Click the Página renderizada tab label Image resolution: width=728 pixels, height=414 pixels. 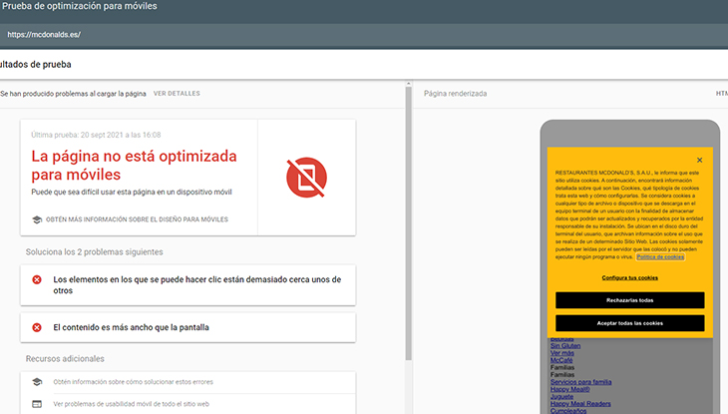(x=456, y=94)
